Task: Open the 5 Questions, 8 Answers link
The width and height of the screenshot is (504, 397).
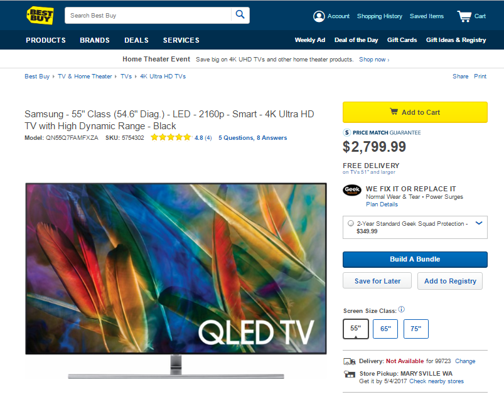Action: click(x=253, y=138)
